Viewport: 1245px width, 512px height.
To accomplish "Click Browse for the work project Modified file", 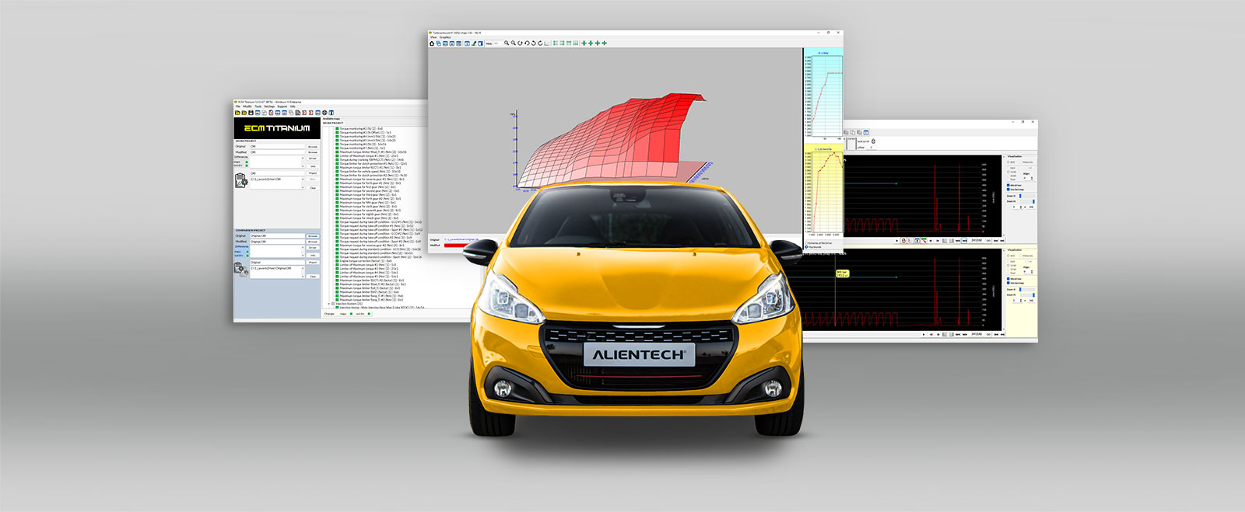I will pyautogui.click(x=313, y=152).
